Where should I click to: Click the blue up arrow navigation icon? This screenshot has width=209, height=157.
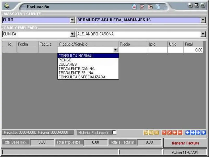[x=204, y=133]
